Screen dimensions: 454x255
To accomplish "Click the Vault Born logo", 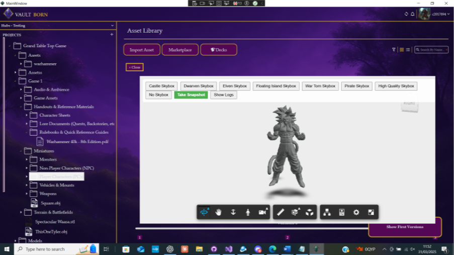I will (26, 14).
